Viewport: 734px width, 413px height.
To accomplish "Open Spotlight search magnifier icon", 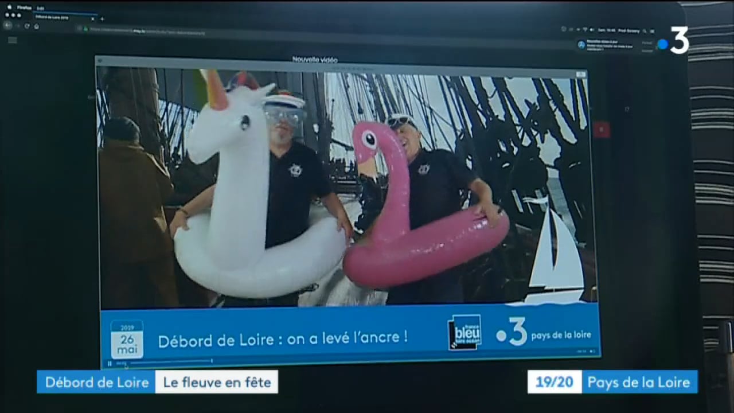I will 643,31.
